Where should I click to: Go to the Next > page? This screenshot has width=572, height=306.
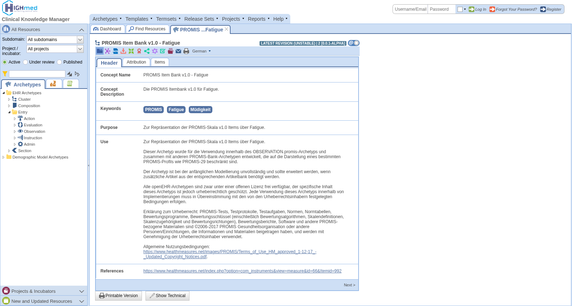[x=349, y=285]
